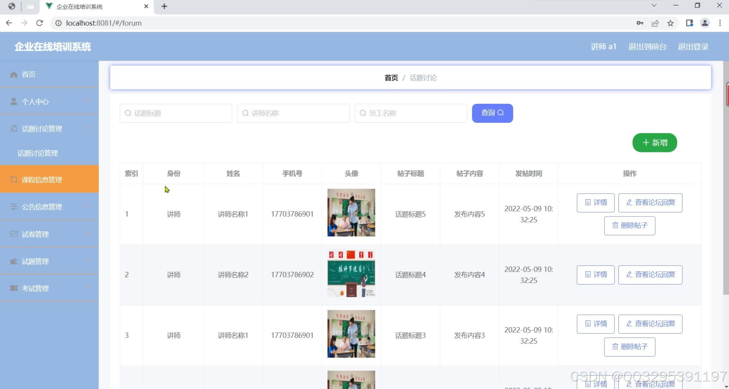Image resolution: width=729 pixels, height=389 pixels.
Task: Click the icon beside 试题管理
Action: coord(14,261)
